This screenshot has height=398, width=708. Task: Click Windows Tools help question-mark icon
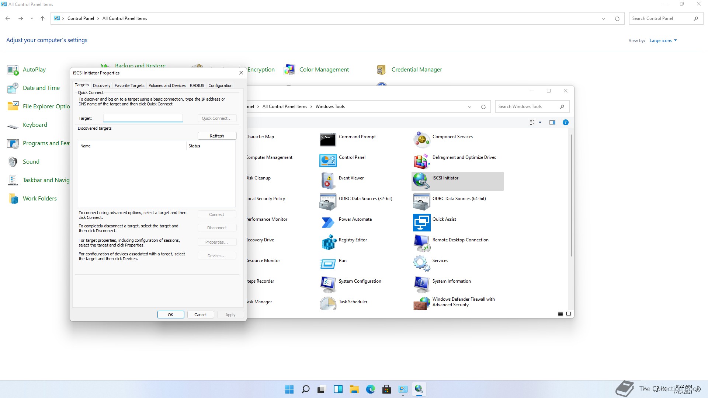[565, 122]
